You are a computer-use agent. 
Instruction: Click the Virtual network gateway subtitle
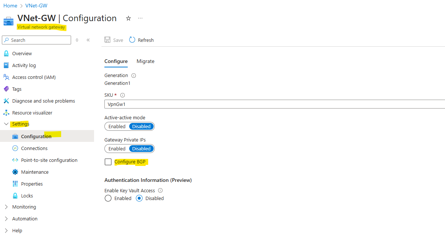(x=41, y=27)
